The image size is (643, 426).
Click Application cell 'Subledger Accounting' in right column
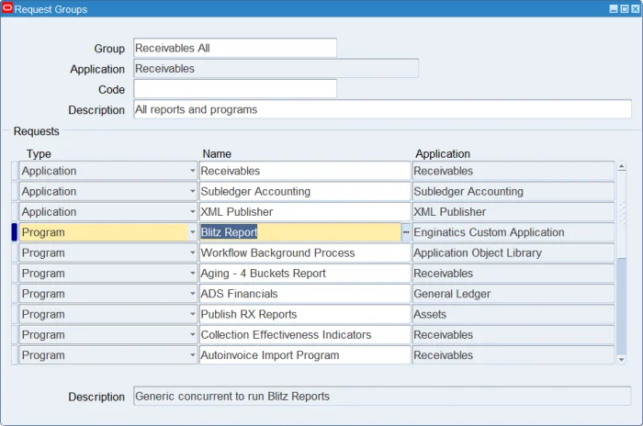513,192
